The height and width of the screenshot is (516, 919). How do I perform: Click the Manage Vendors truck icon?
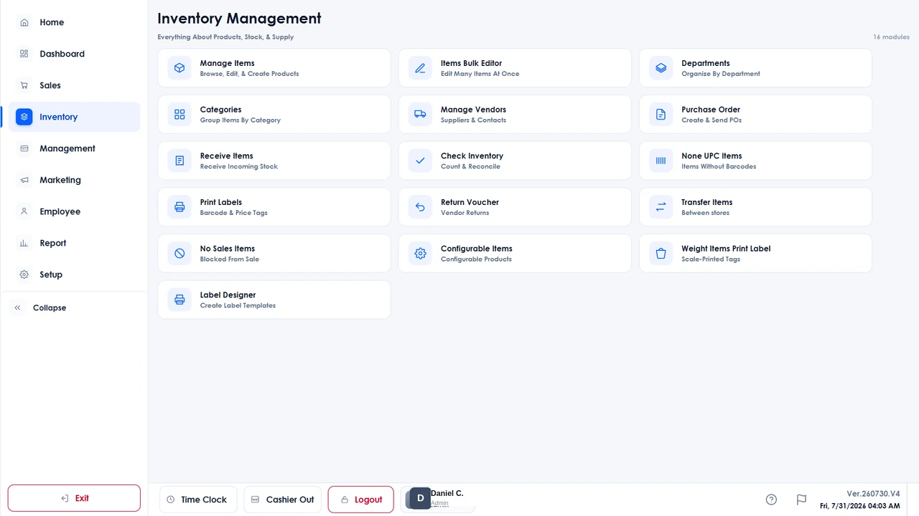coord(421,115)
